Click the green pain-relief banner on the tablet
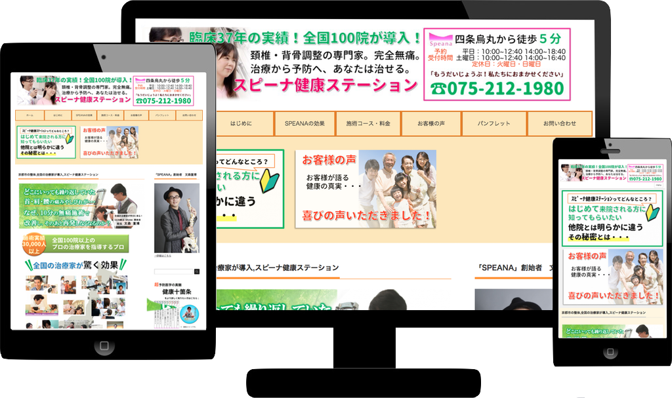Image resolution: width=672 pixels, height=398 pixels. point(81,206)
